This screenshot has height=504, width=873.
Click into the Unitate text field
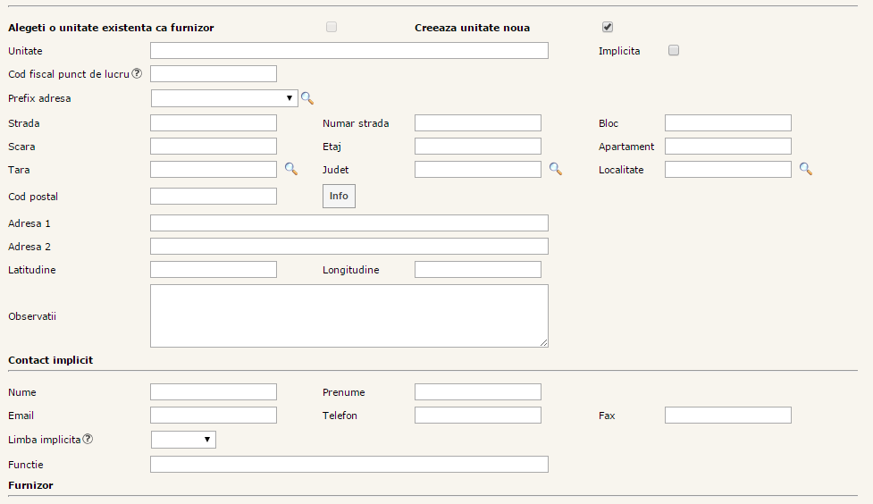[348, 51]
